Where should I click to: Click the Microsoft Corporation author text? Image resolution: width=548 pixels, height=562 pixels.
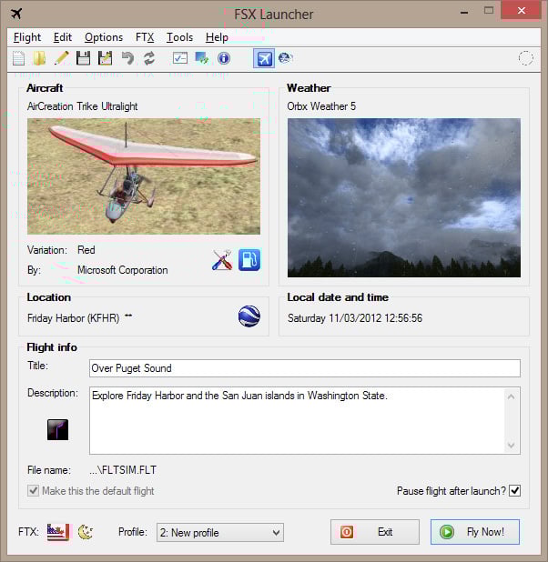[123, 270]
